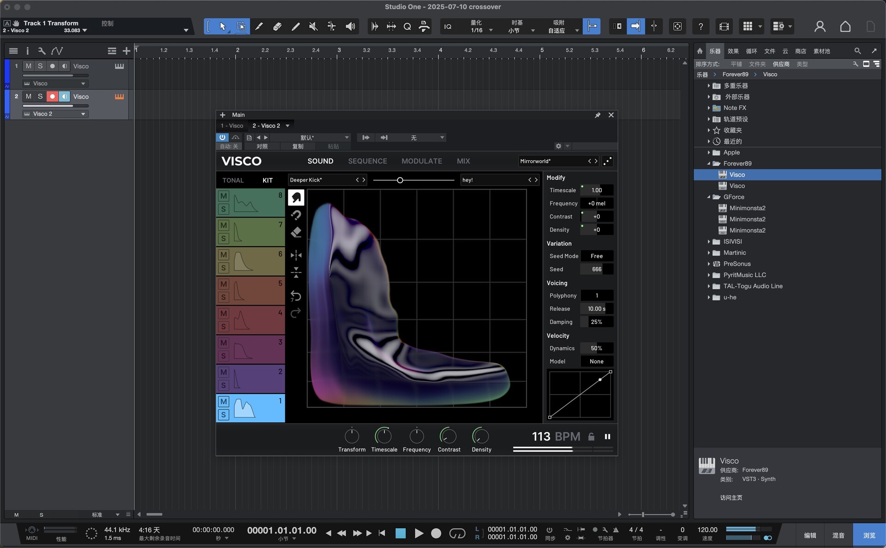Open the timebase 小节 dropdown
This screenshot has width=886, height=548.
(533, 30)
